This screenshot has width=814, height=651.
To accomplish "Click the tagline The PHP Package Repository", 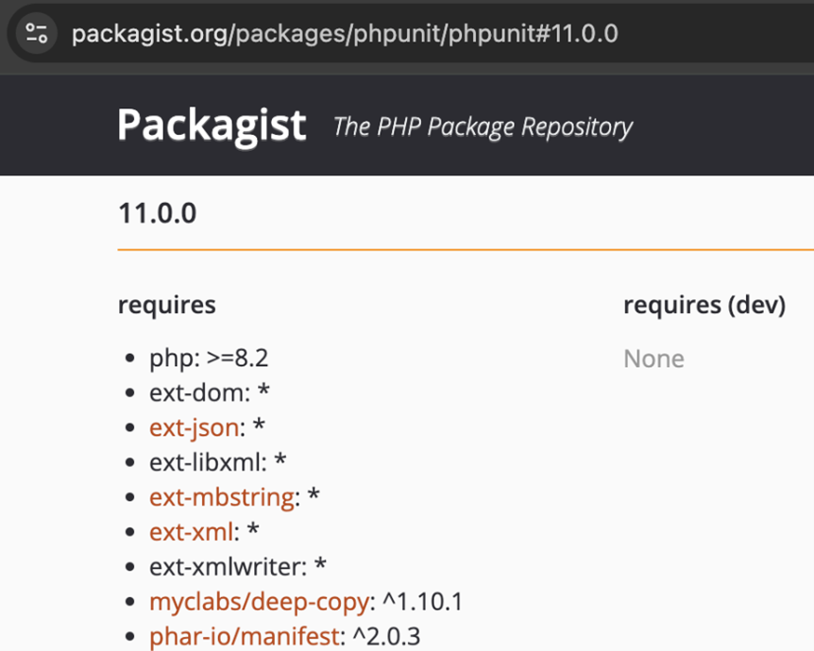I will [483, 127].
